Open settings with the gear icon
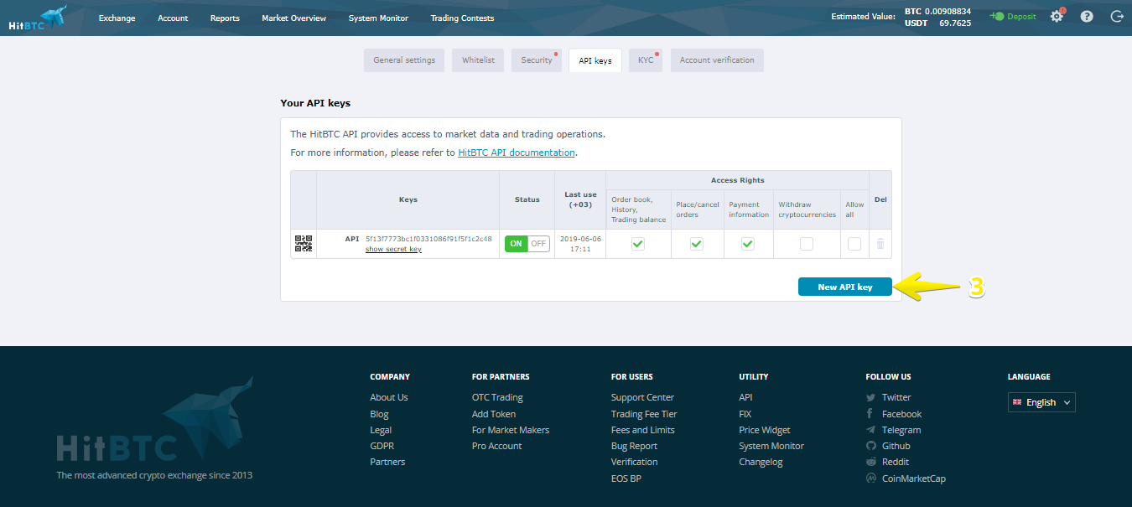Viewport: 1132px width, 507px height. click(1057, 16)
